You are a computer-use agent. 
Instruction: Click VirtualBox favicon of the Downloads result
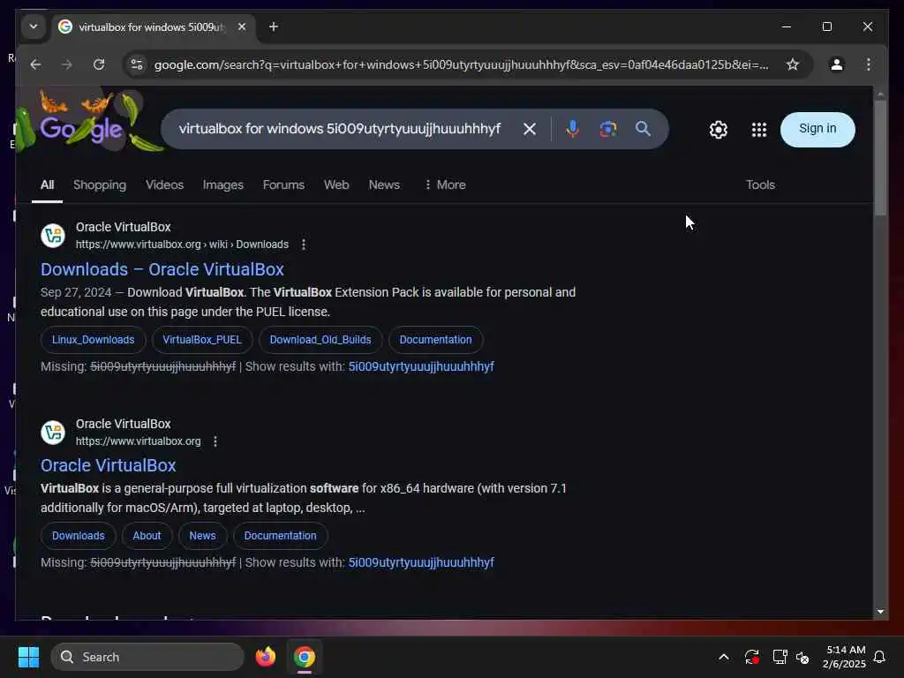pos(53,236)
